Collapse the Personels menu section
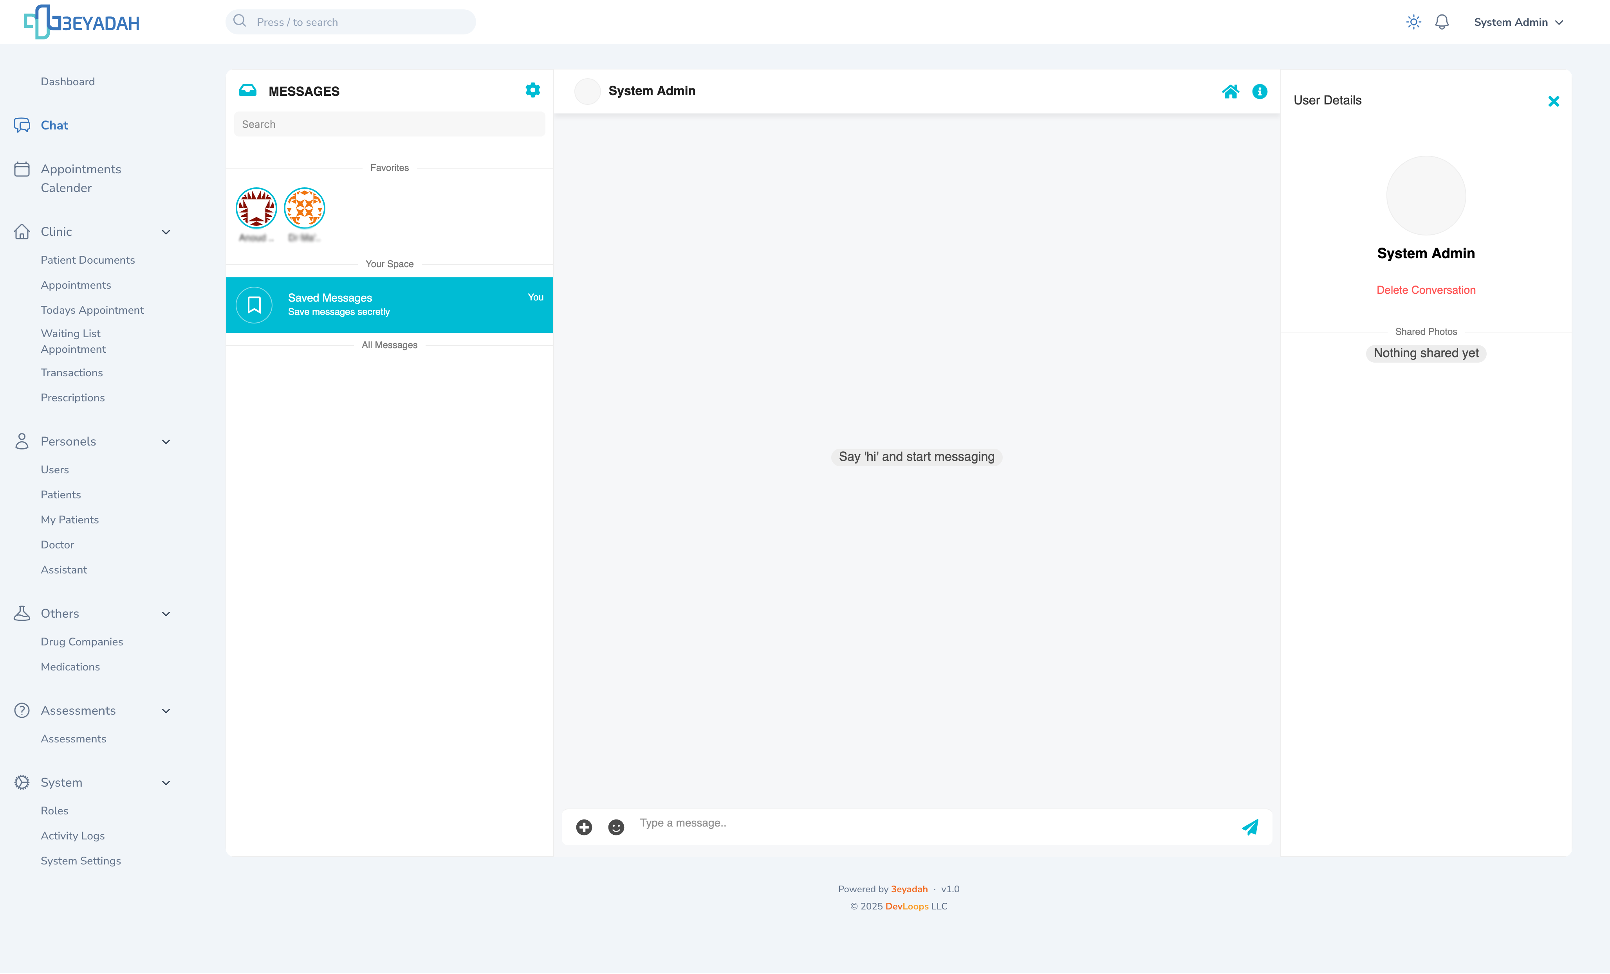1610x974 pixels. (x=166, y=441)
